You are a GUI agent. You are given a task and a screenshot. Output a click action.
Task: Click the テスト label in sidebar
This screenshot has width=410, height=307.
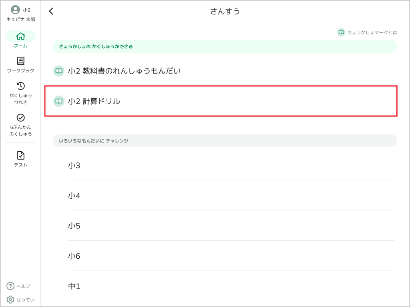point(21,165)
